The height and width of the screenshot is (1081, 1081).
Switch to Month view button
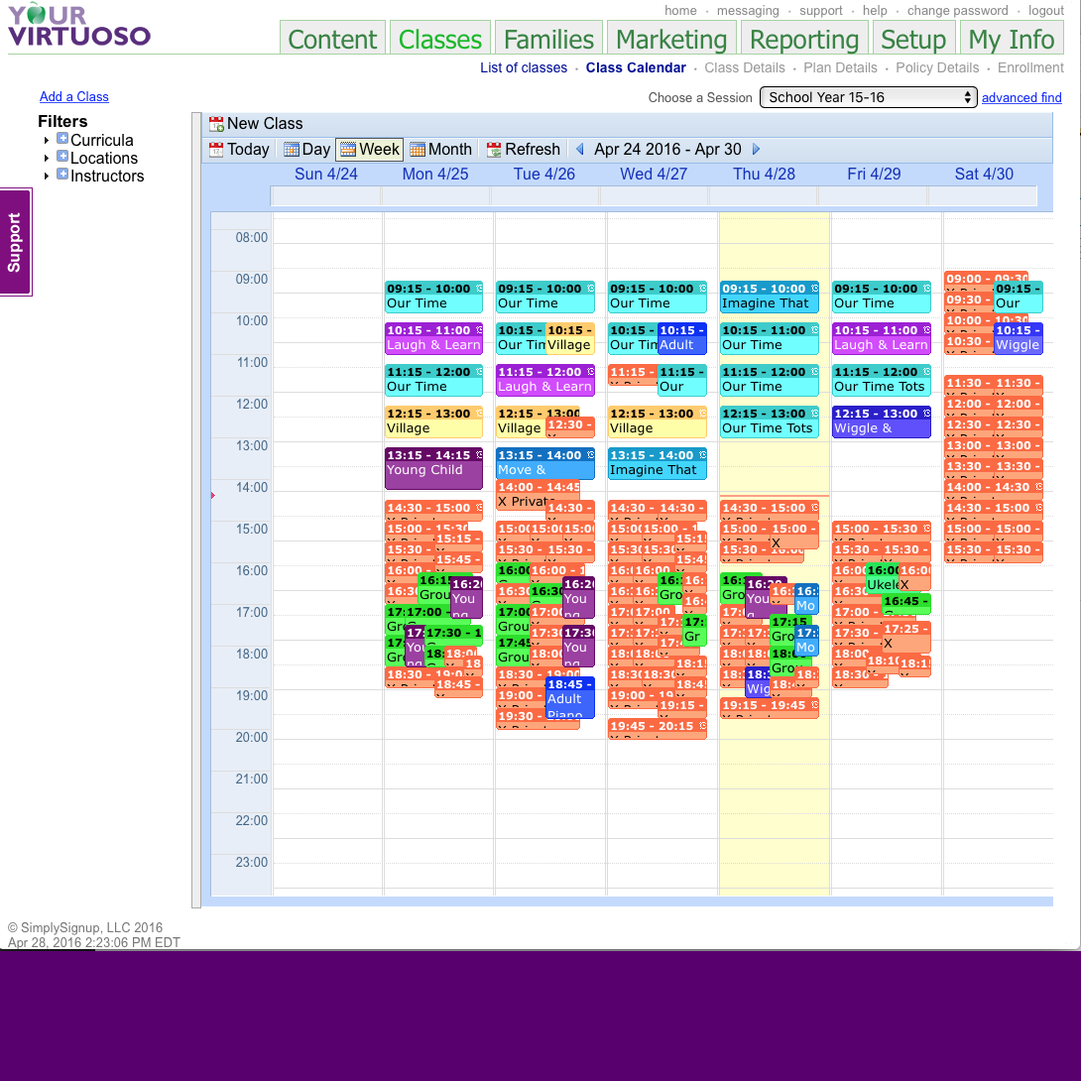[440, 150]
